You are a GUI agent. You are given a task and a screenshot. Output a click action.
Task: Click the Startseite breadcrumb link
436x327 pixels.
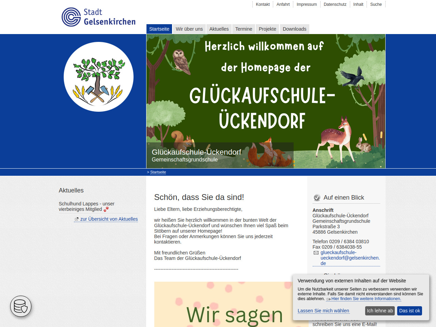pos(158,172)
